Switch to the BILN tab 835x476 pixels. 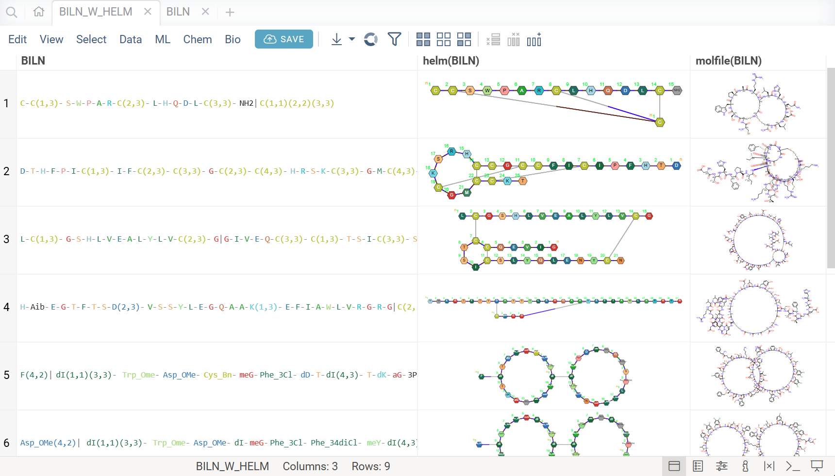tap(178, 12)
